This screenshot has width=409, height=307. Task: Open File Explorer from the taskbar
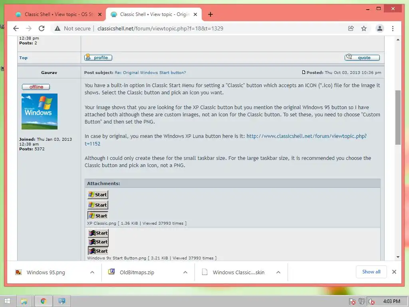[24, 301]
